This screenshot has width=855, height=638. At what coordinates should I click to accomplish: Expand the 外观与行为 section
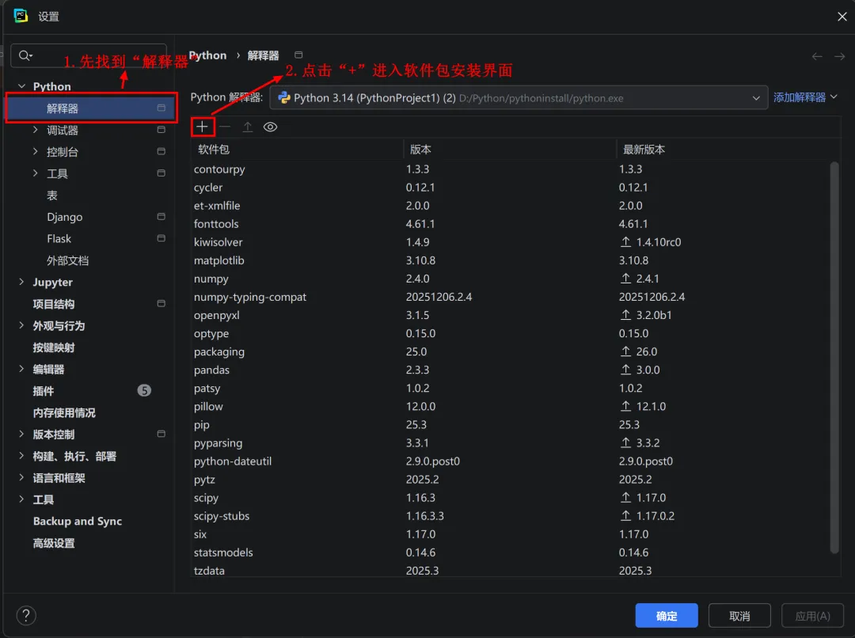pyautogui.click(x=22, y=325)
